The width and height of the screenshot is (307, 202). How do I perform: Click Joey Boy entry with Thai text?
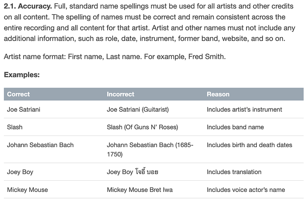[133, 172]
